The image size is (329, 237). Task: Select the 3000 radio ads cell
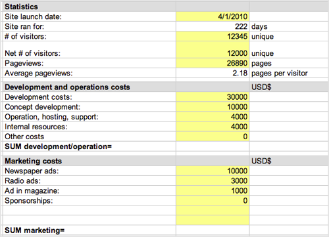coord(213,181)
